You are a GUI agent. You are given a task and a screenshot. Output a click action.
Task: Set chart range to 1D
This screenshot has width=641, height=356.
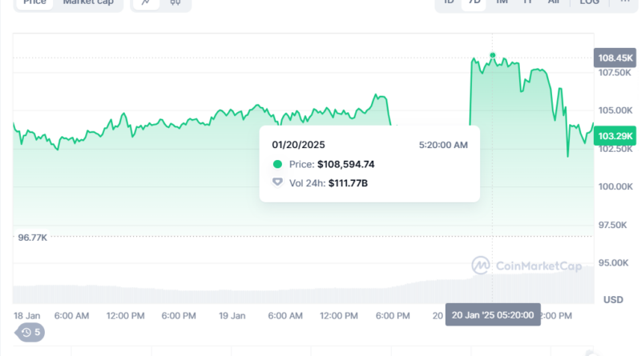[449, 2]
